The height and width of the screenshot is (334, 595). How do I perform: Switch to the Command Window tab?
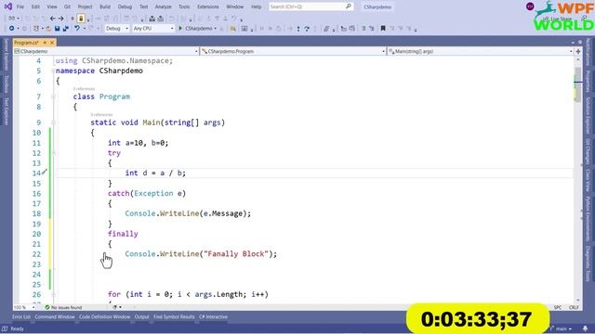pyautogui.click(x=55, y=317)
